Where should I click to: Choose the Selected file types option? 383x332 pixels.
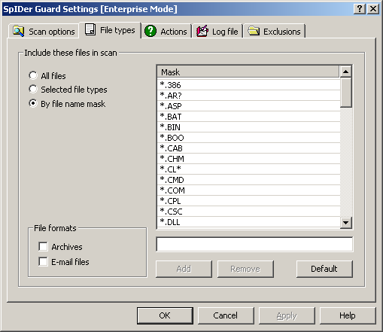[x=33, y=89]
